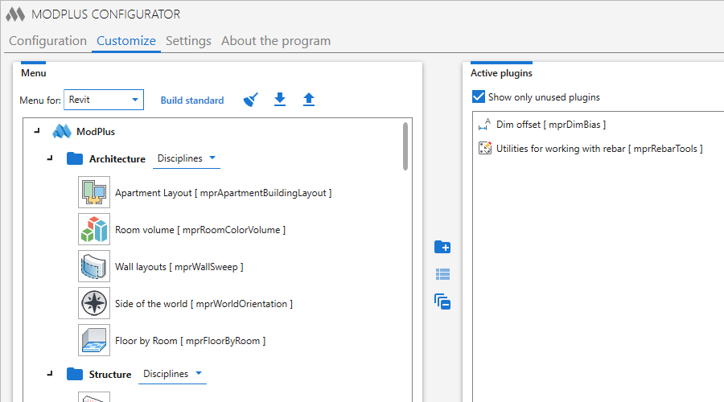
Task: Open the Settings tab
Action: (188, 41)
